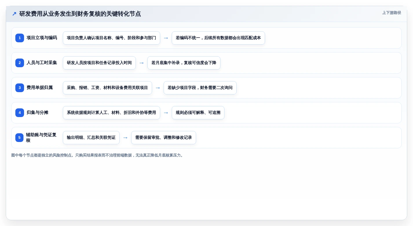Screen dimensions: 413x226
Task: Click step number badge 2
Action: coord(20,63)
